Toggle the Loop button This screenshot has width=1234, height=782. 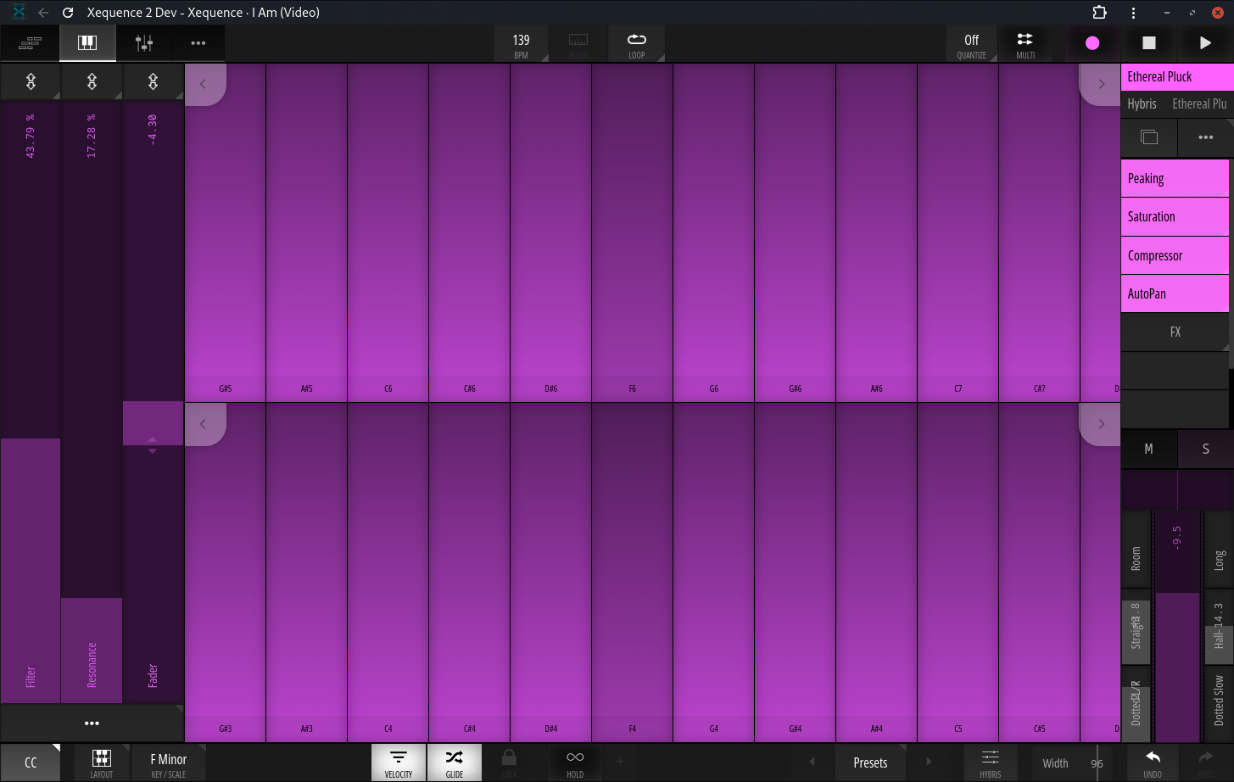(x=636, y=43)
